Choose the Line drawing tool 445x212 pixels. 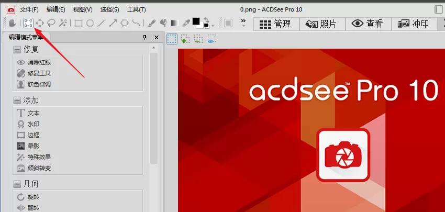click(102, 23)
